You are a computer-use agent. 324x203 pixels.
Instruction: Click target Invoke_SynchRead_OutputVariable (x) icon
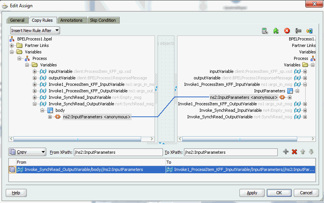click(298, 117)
